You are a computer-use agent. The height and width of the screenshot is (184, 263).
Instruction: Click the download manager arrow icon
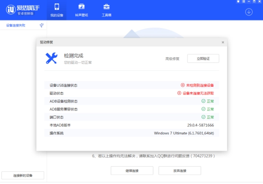pos(249,12)
